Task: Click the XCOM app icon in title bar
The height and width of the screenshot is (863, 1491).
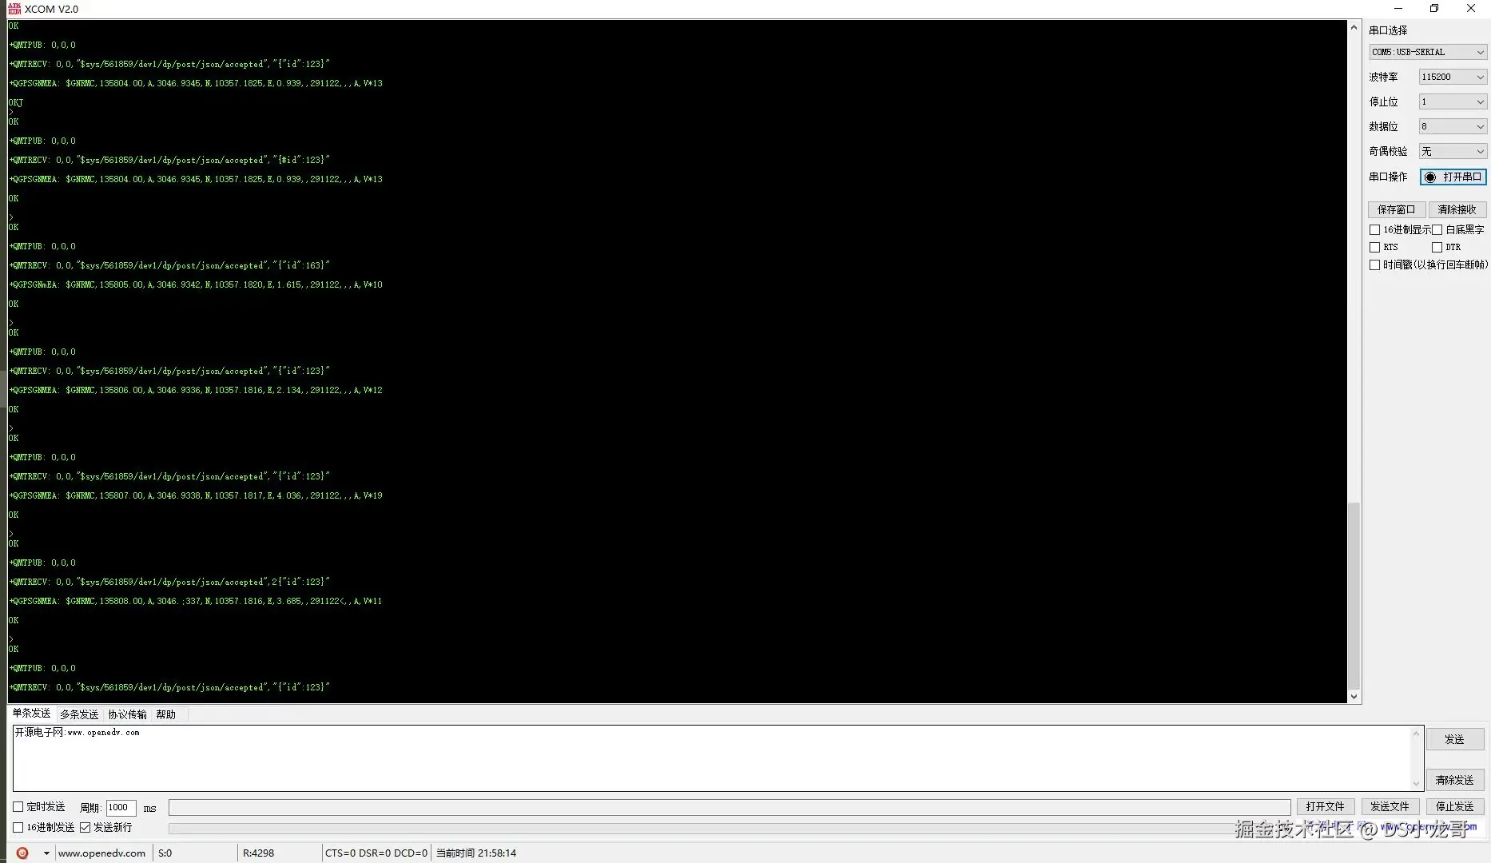Action: point(14,9)
